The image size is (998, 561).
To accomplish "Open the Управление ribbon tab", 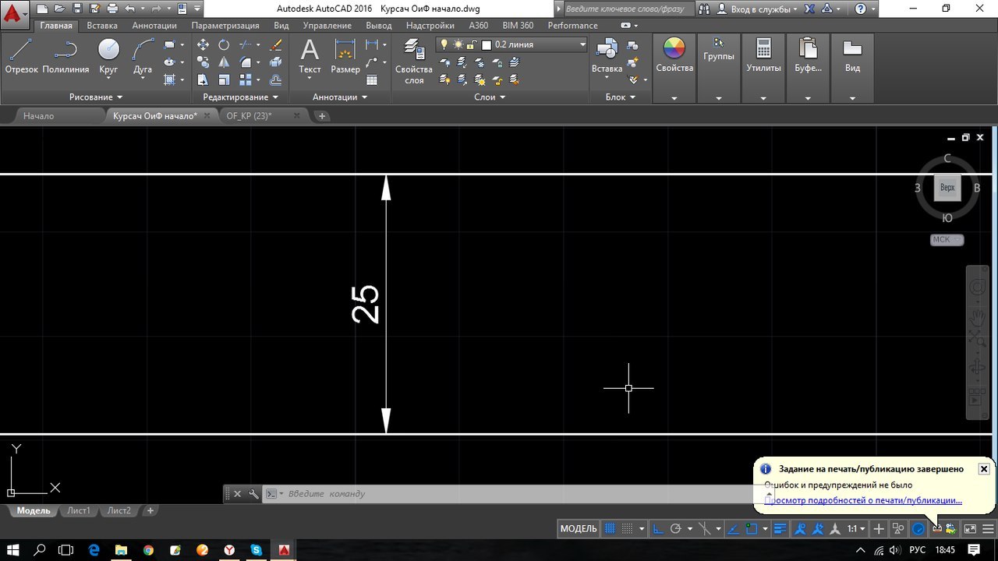I will 327,26.
